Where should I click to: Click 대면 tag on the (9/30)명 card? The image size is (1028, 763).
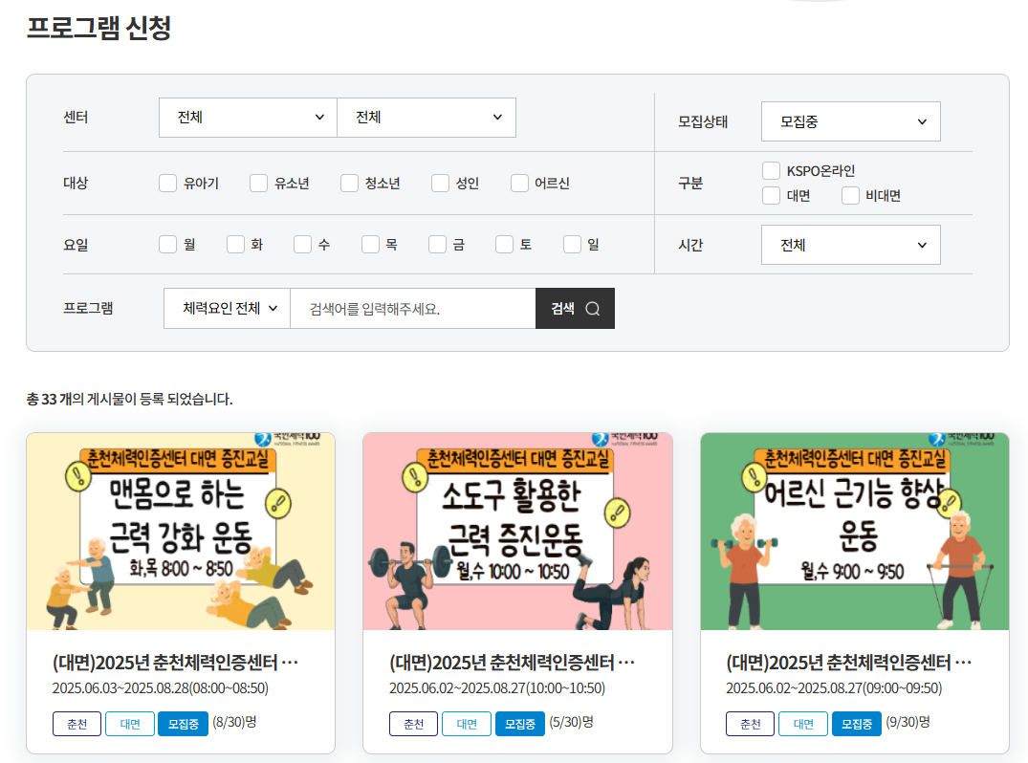coord(803,724)
